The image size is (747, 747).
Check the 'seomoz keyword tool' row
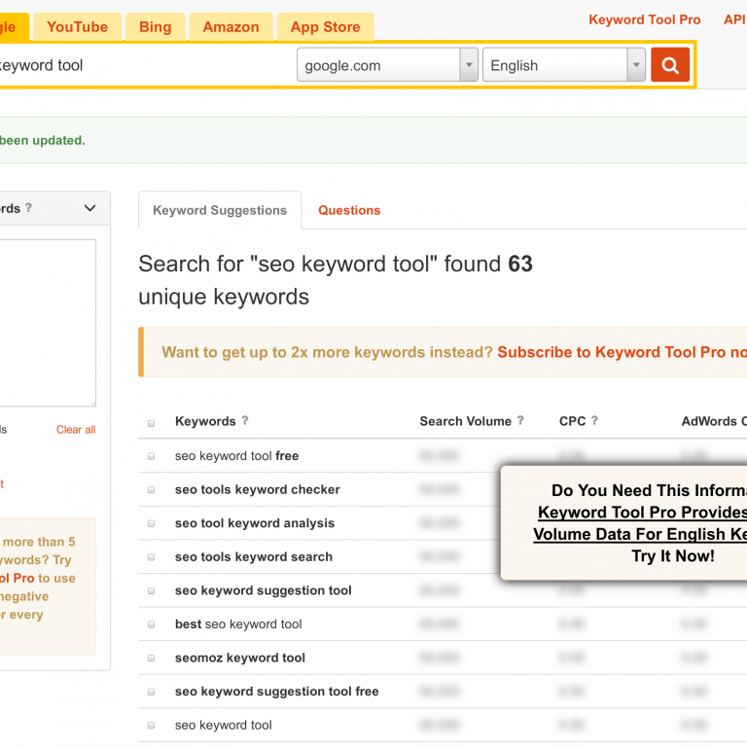coord(151,658)
